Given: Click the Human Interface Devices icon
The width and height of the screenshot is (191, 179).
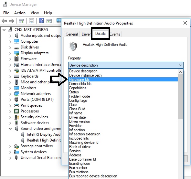Looking at the screenshot, I should [16, 65].
